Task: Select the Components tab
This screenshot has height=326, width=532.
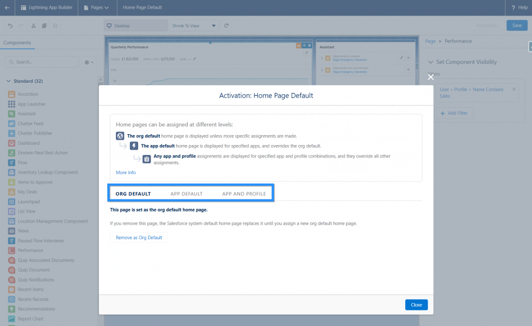Action: click(x=17, y=43)
